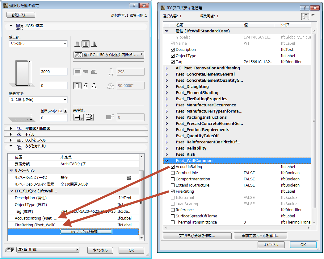Flip wall on reference line icon
This screenshot has height=259, width=324.
point(90,117)
